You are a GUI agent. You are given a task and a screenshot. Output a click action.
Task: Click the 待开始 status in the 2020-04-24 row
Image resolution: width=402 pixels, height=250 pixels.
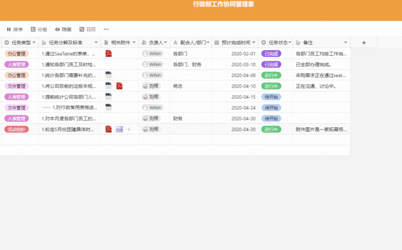(x=271, y=108)
